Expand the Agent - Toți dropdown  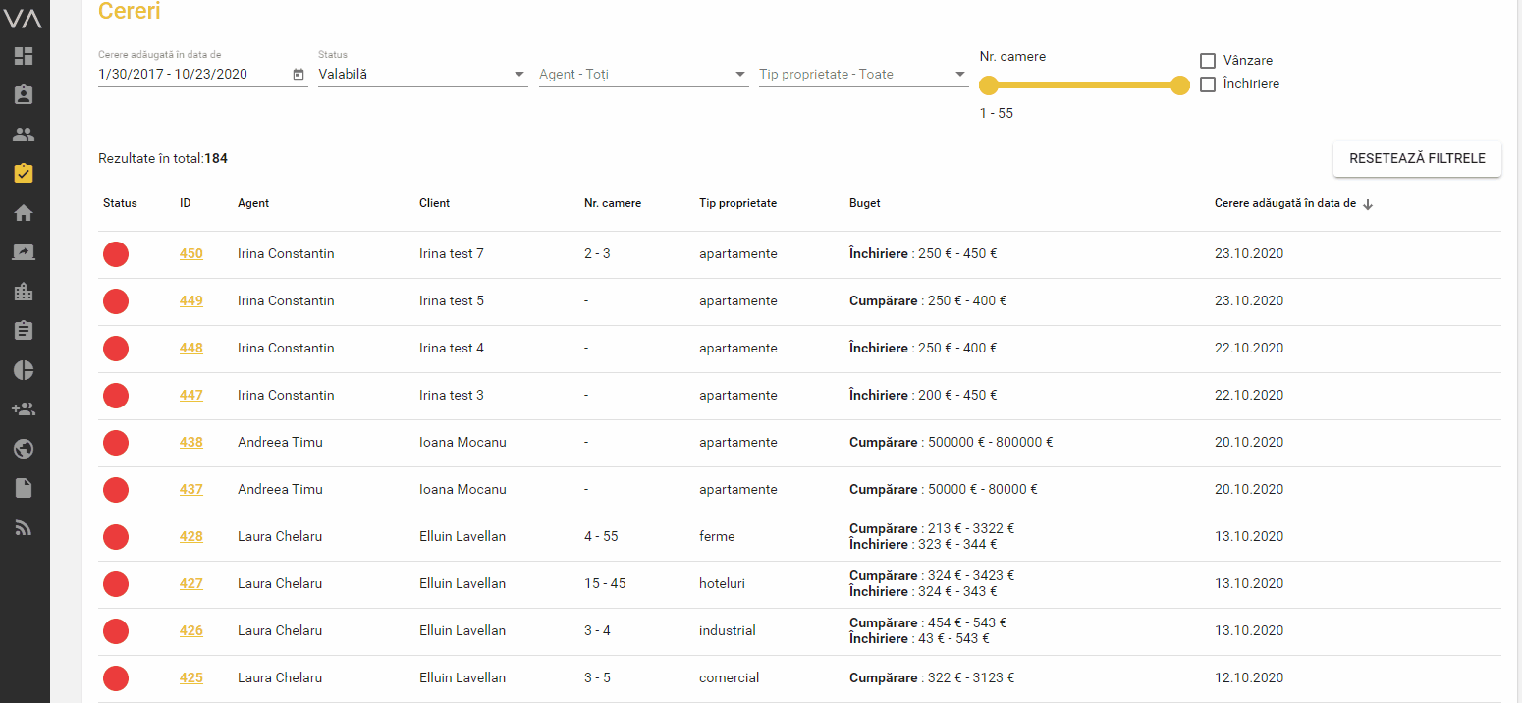coord(643,75)
